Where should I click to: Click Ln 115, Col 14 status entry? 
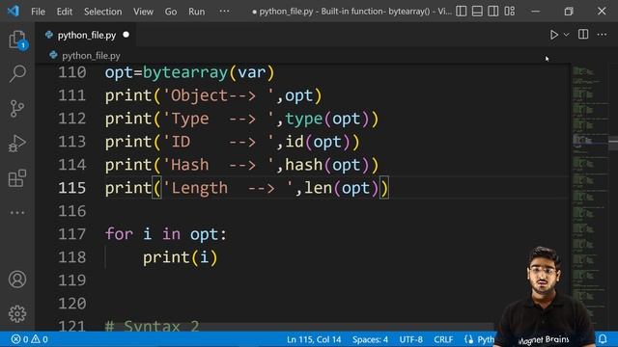click(314, 339)
